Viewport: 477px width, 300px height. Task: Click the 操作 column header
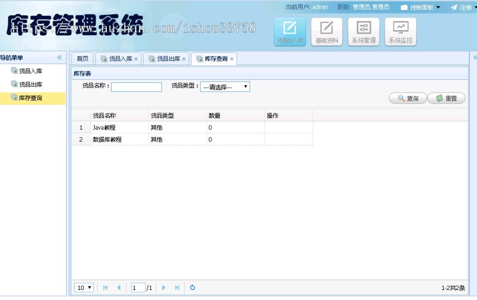pos(289,115)
